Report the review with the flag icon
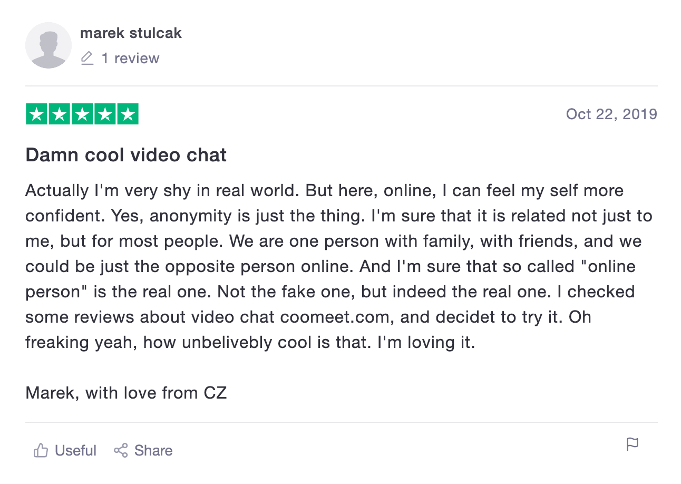This screenshot has width=681, height=484. 632,444
